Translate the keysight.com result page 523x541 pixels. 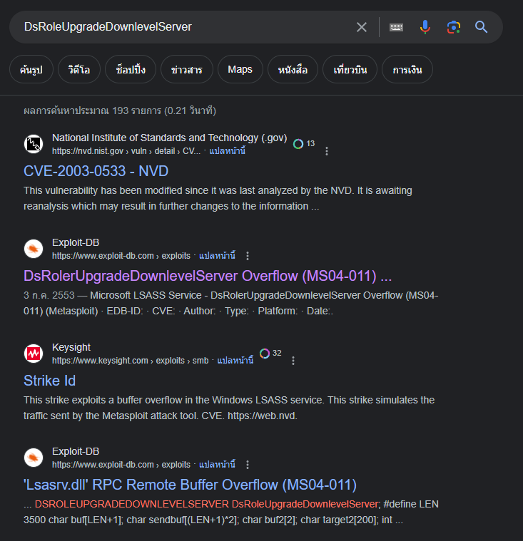pos(235,361)
